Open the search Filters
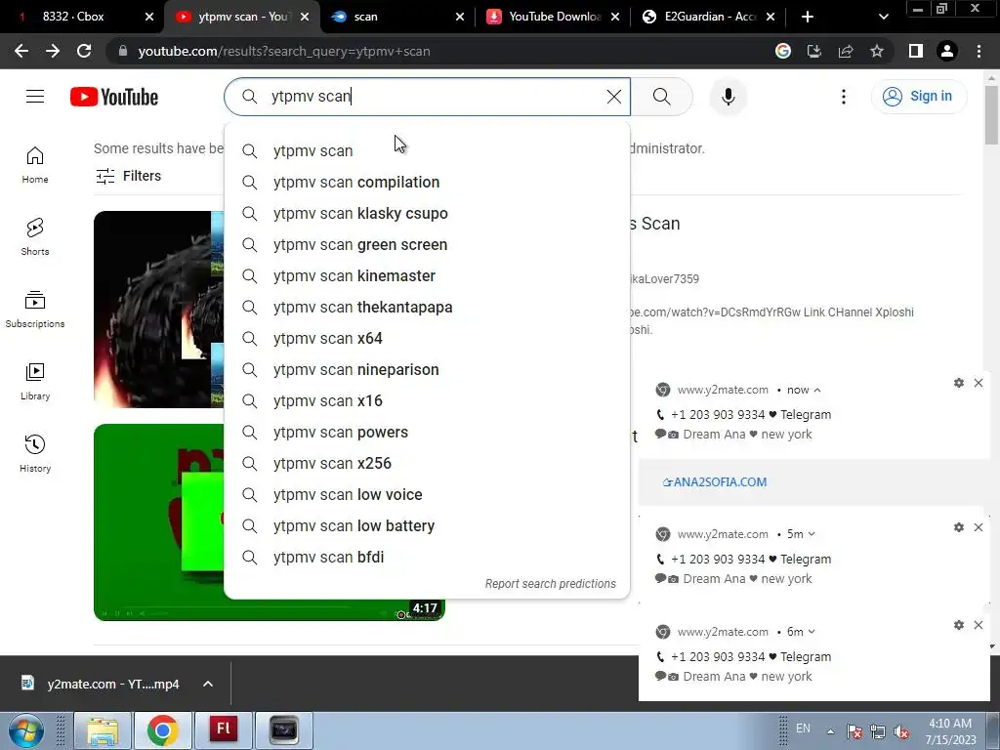The image size is (1000, 750). pyautogui.click(x=128, y=176)
